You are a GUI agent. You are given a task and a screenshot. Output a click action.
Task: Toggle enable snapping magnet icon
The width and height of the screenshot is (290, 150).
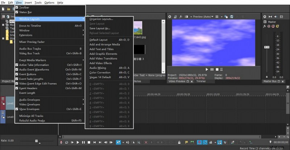(199, 142)
